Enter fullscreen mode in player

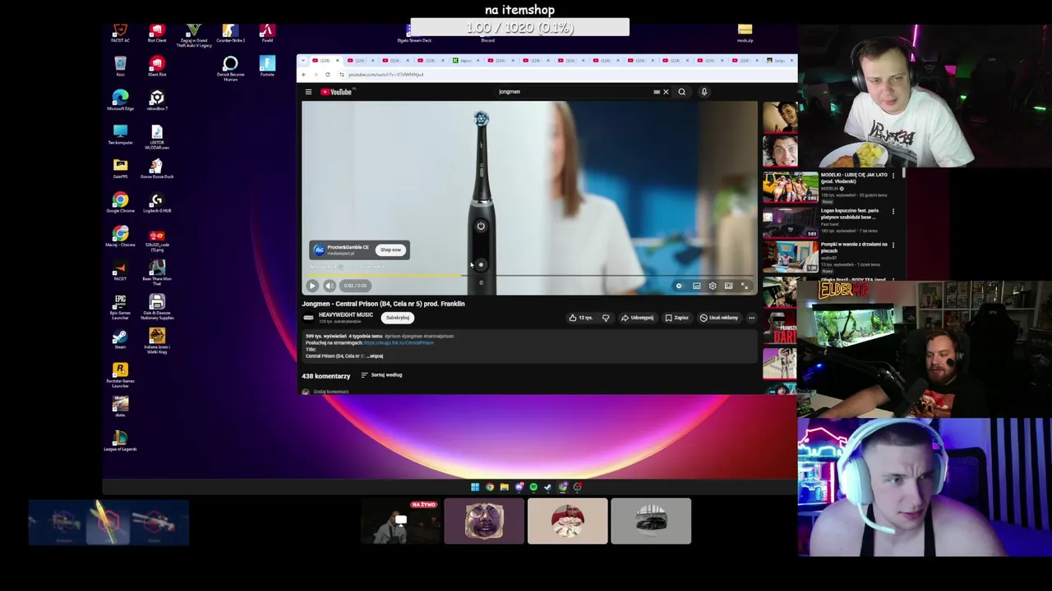[x=745, y=286]
